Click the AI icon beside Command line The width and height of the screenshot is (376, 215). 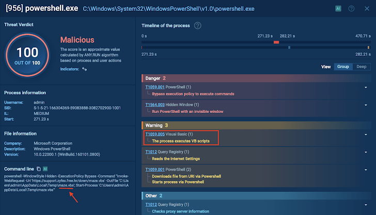pyautogui.click(x=45, y=169)
